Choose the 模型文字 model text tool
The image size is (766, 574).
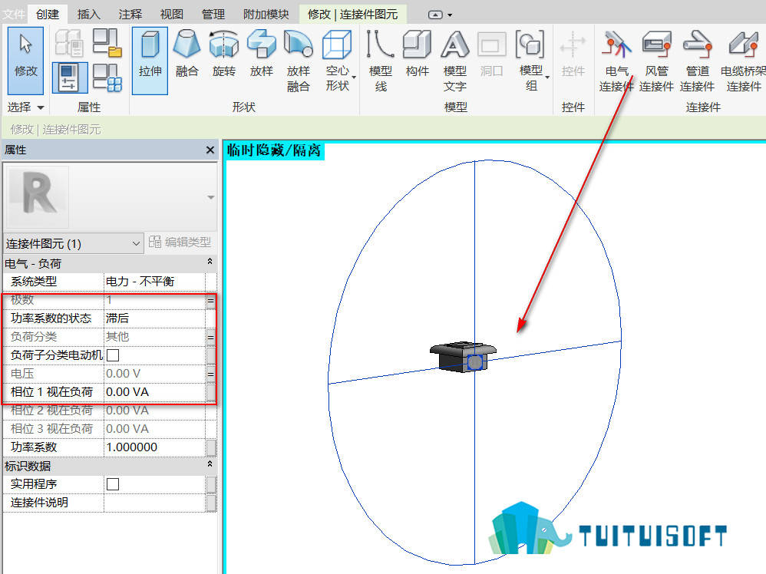455,61
